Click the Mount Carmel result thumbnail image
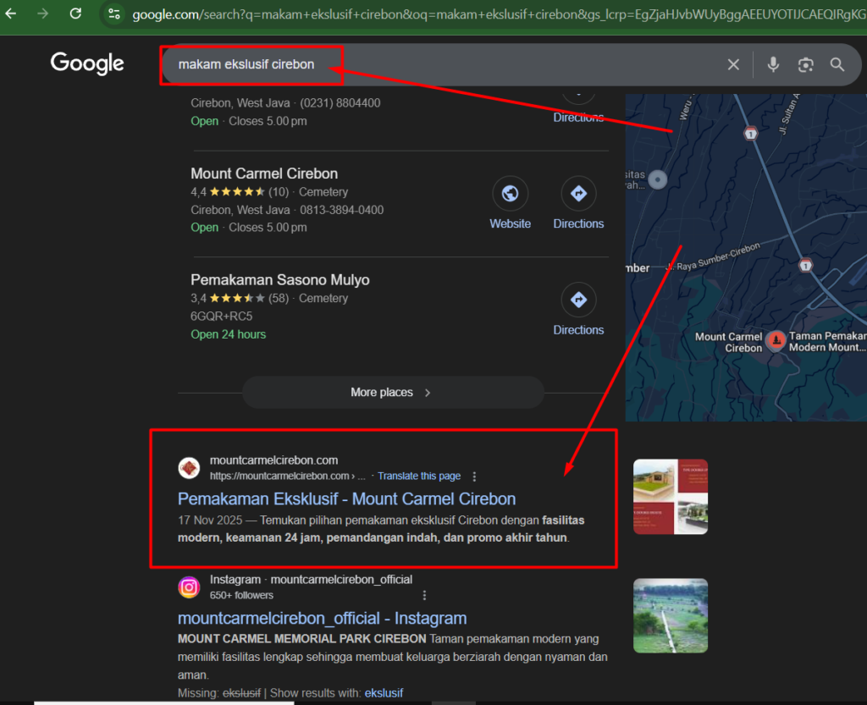This screenshot has width=867, height=705. coord(670,497)
